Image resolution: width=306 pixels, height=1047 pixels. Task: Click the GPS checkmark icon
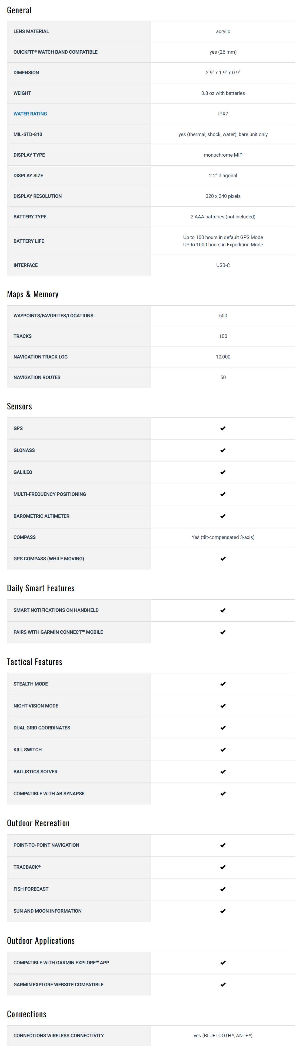[x=223, y=428]
